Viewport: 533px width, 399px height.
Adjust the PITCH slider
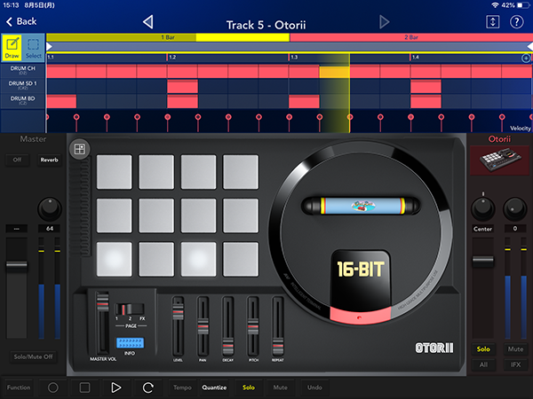pos(253,326)
